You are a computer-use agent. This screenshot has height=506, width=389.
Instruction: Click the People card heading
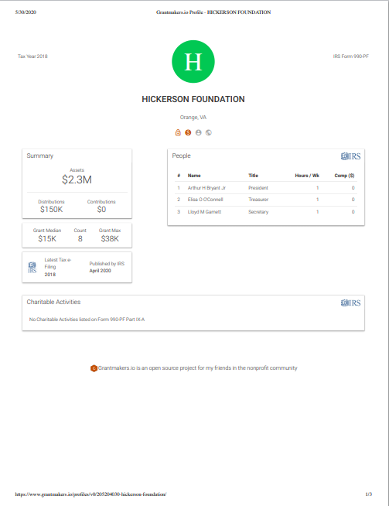pos(181,156)
